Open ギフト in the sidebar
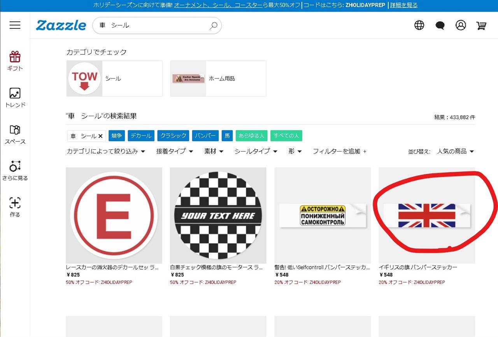Screen dimensions: 498x337 (15, 61)
